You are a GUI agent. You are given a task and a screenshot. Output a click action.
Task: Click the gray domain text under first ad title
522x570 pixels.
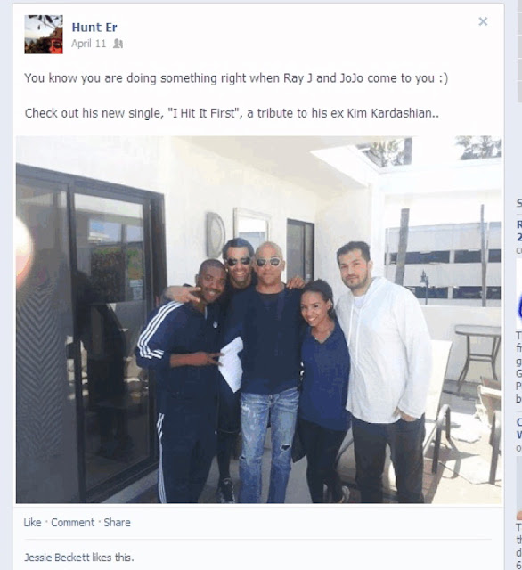[x=519, y=250]
